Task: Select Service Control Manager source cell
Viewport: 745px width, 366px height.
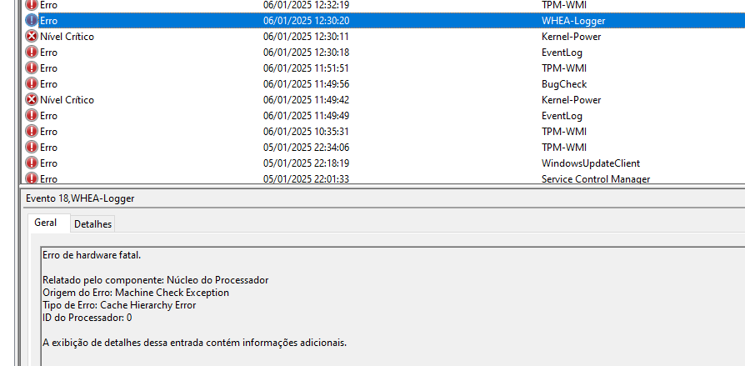Action: (x=596, y=178)
